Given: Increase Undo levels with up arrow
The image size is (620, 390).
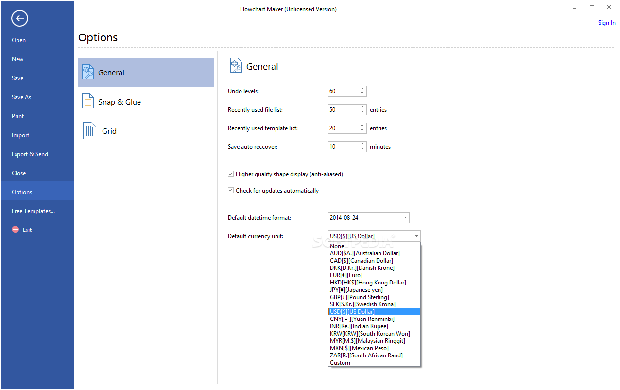Looking at the screenshot, I should tap(362, 89).
